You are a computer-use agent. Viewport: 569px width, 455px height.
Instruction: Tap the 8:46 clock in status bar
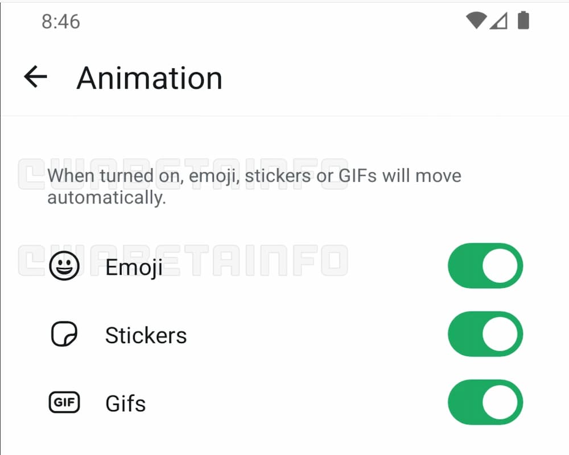61,22
